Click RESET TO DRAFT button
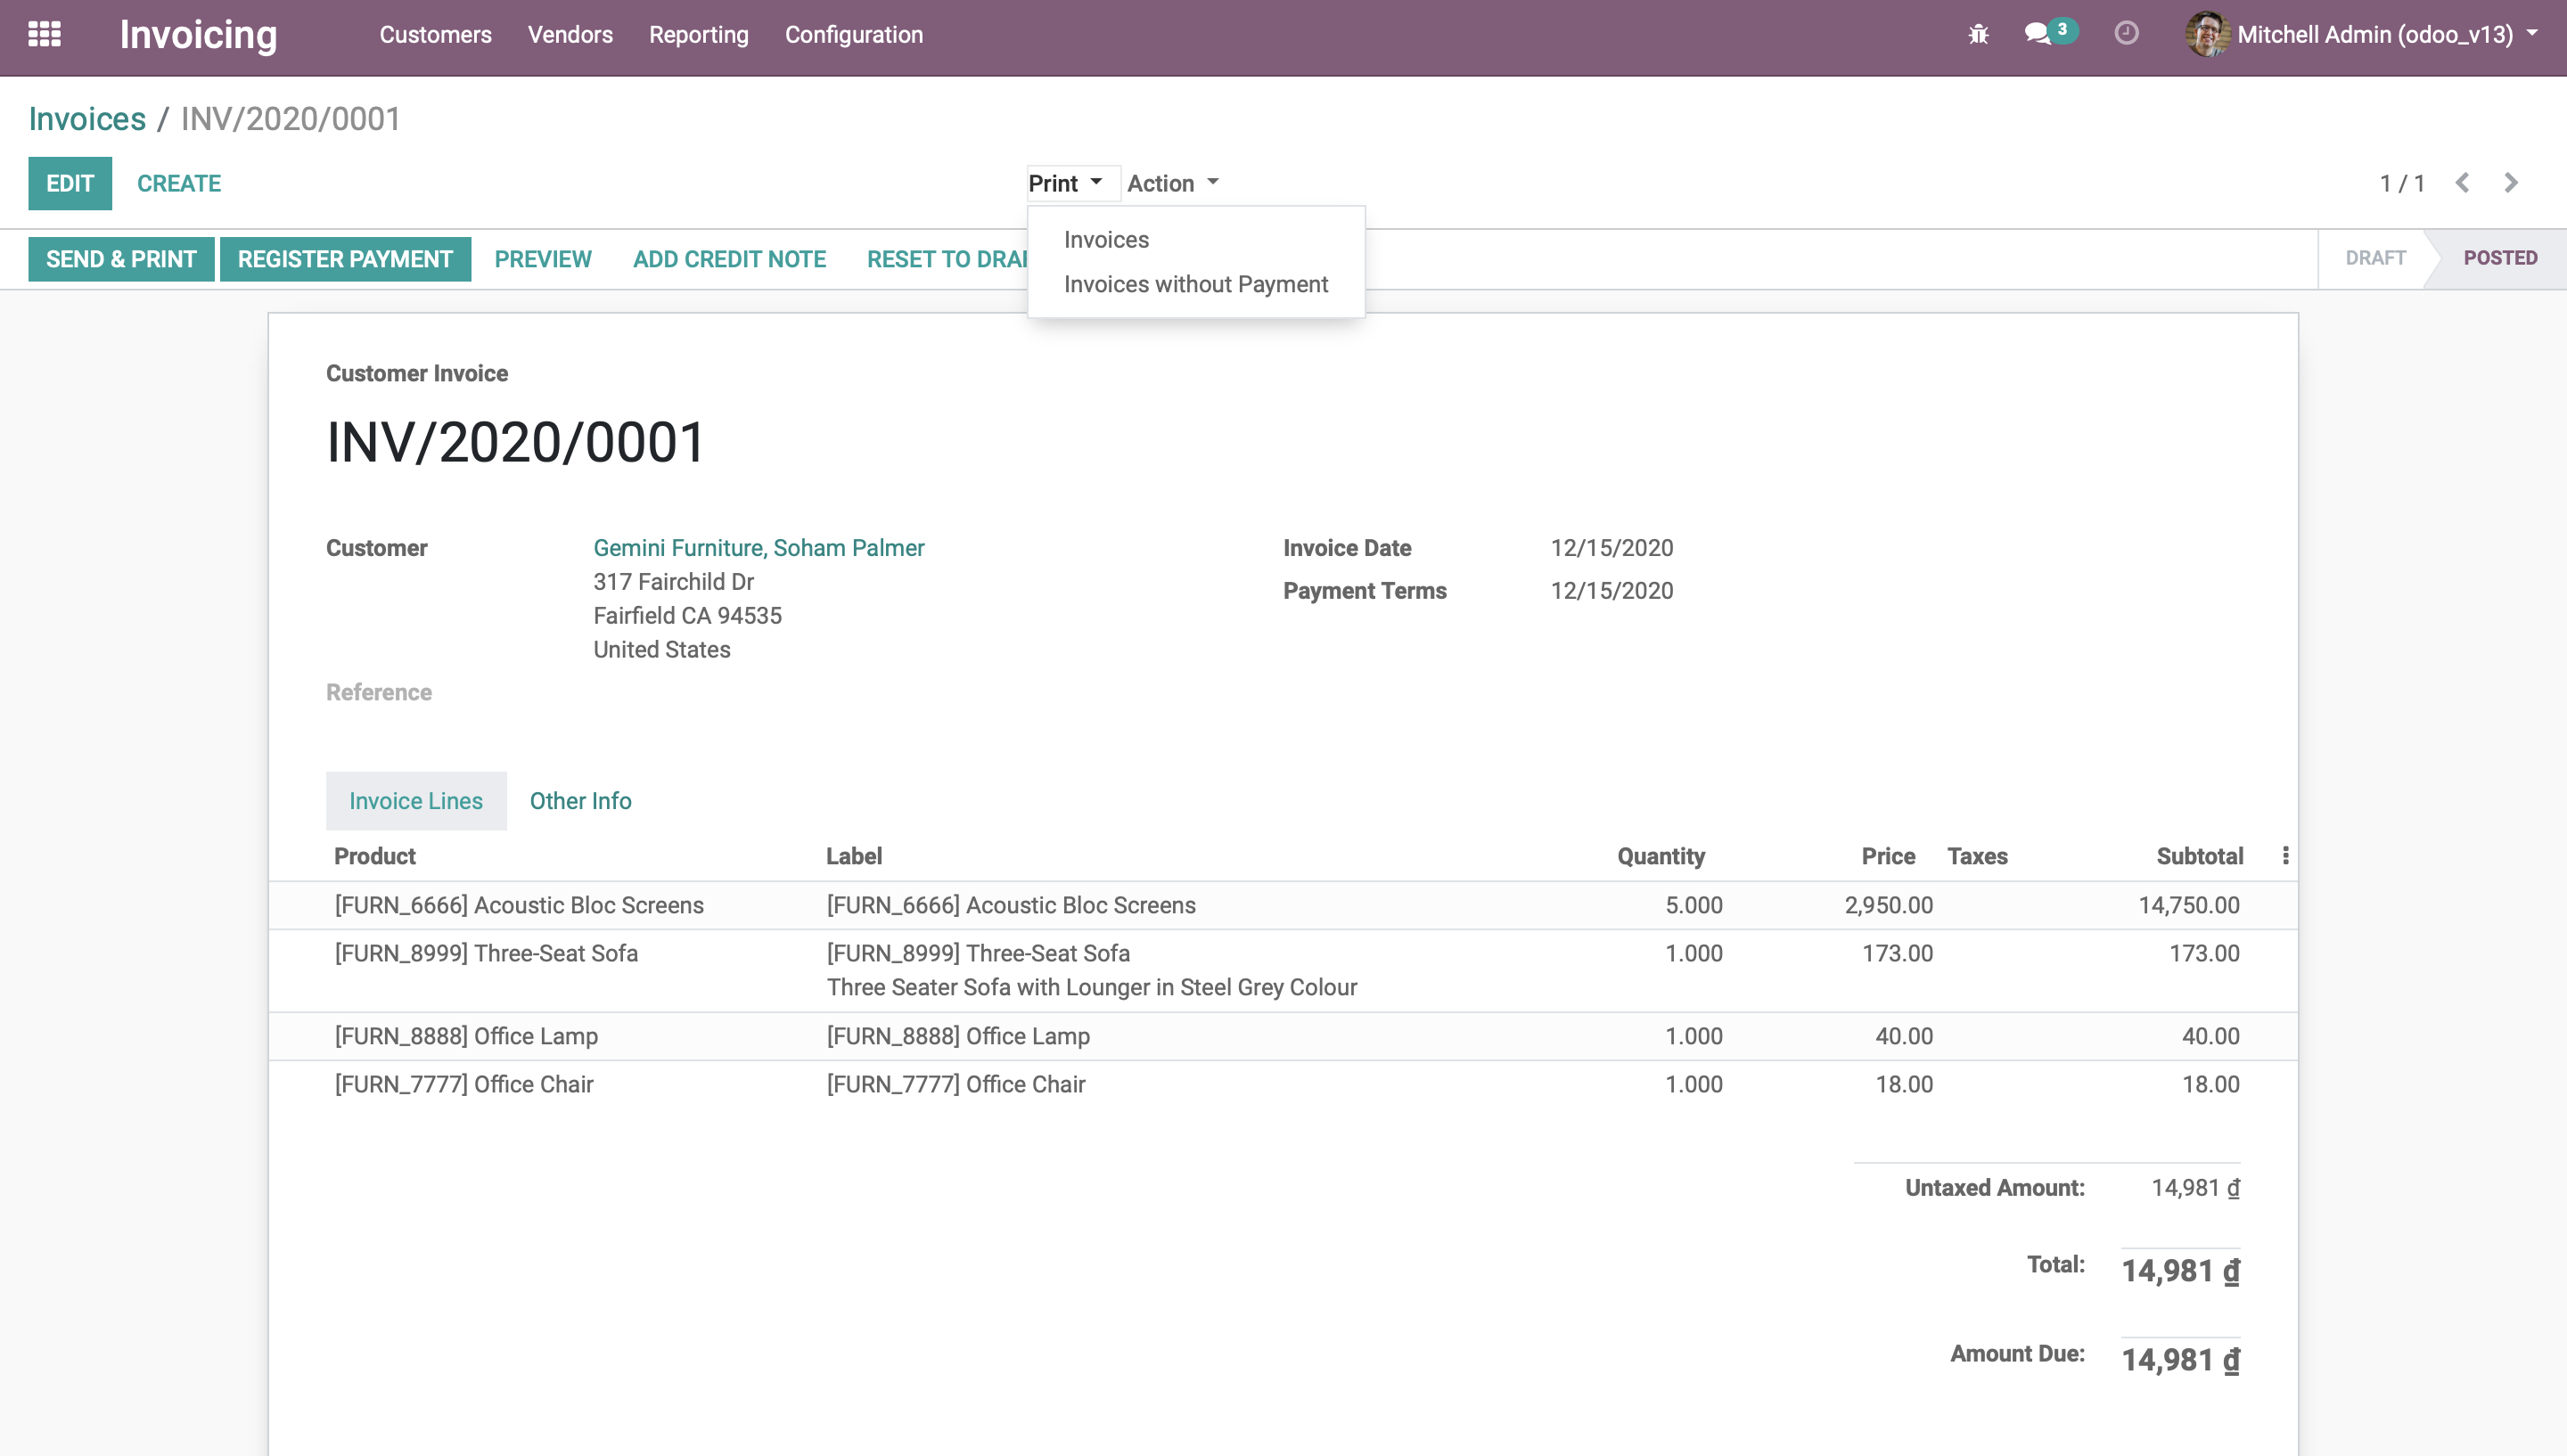Image resolution: width=2567 pixels, height=1456 pixels. [x=947, y=259]
